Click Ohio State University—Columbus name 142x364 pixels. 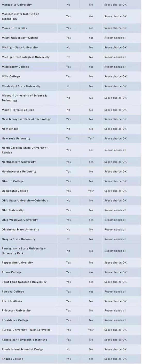[x=25, y=200]
